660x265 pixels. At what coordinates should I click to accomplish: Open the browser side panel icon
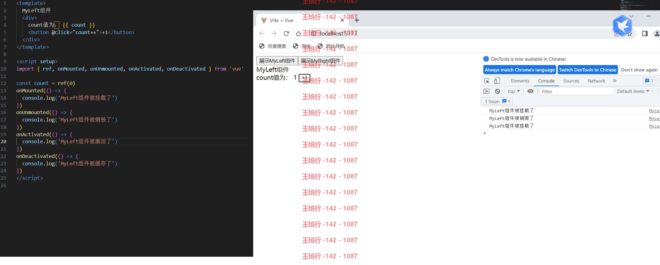(x=645, y=33)
